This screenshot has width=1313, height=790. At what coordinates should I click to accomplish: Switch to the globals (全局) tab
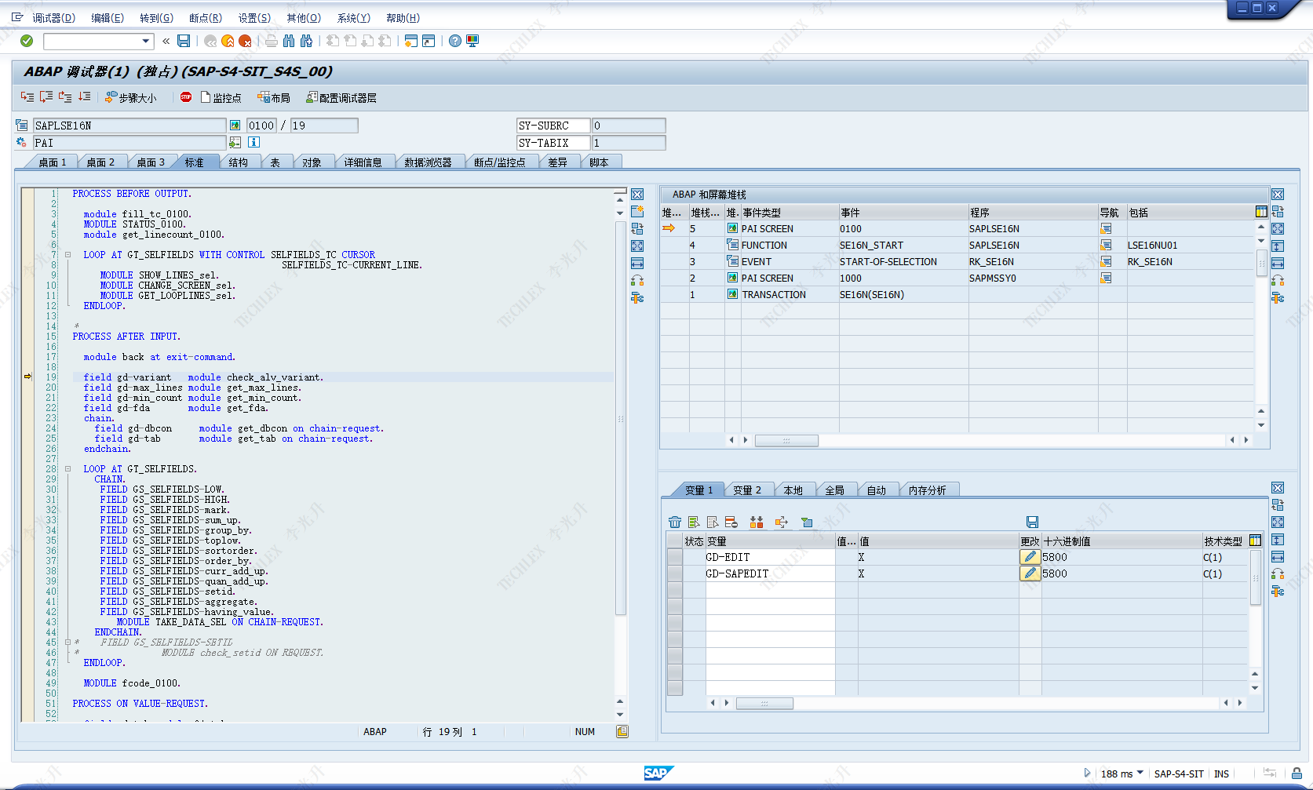pos(835,490)
